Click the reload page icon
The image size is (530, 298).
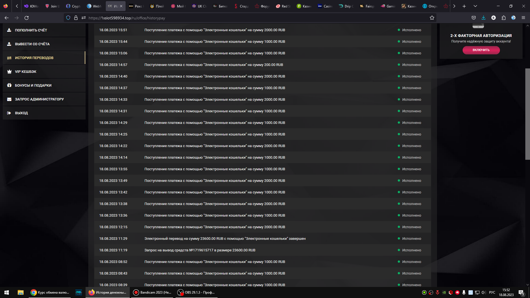(x=26, y=18)
